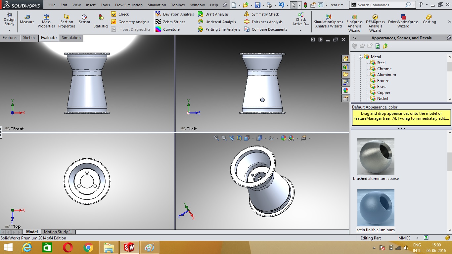Image resolution: width=452 pixels, height=254 pixels.
Task: Switch to the Features tab
Action: pos(10,38)
